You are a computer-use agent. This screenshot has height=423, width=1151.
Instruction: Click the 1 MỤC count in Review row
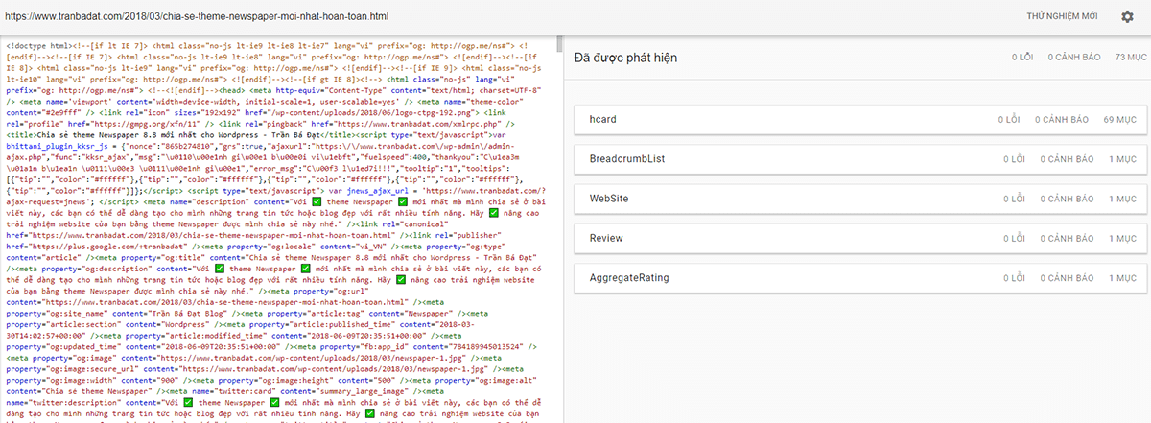pyautogui.click(x=1121, y=238)
